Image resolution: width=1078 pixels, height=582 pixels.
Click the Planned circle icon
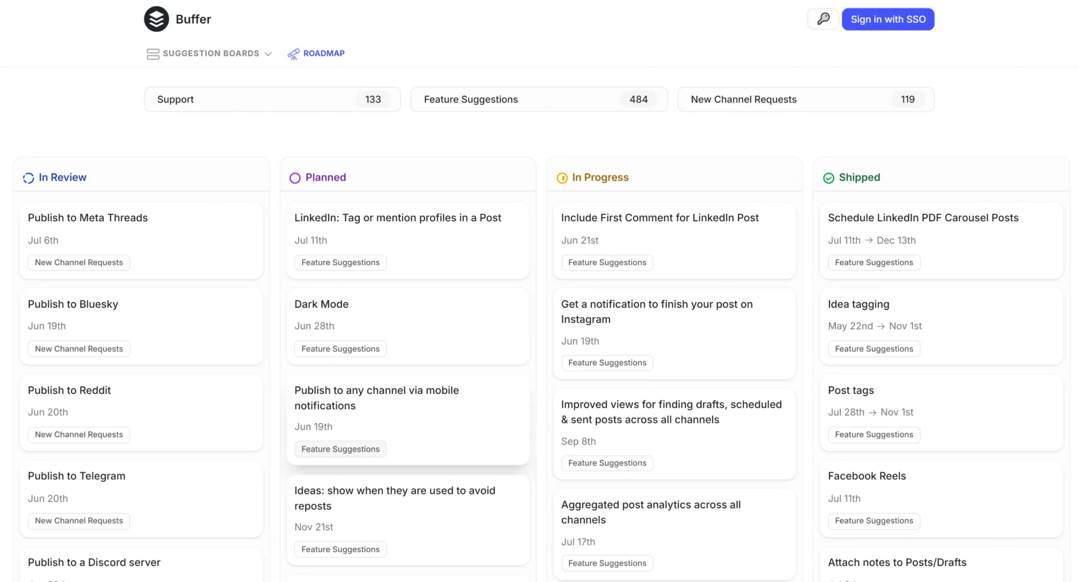(294, 177)
